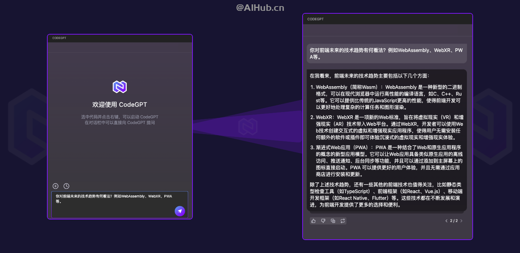Select the CODEGPT tab title in right window

coord(315,19)
